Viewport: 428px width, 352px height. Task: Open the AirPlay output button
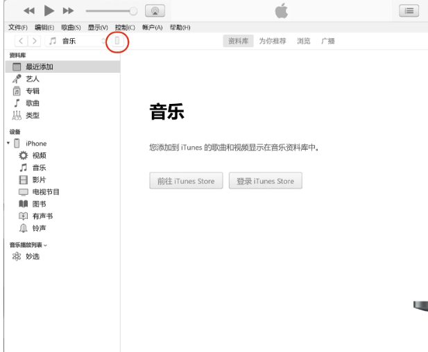click(x=155, y=11)
